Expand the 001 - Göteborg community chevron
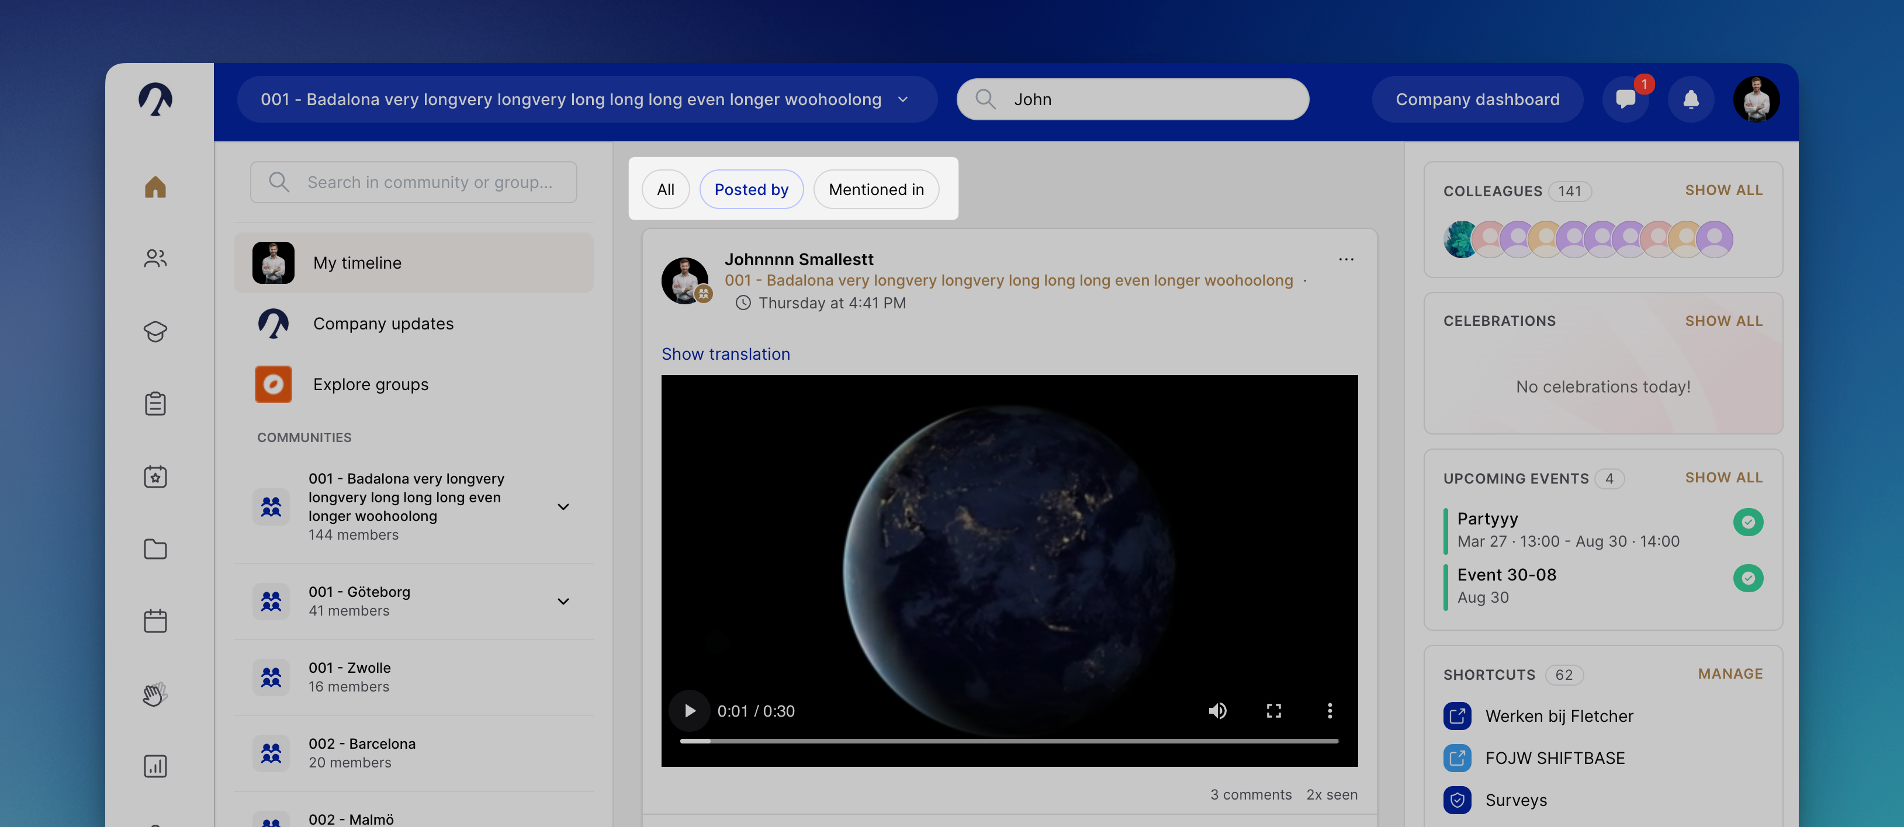The width and height of the screenshot is (1904, 827). pyautogui.click(x=563, y=601)
